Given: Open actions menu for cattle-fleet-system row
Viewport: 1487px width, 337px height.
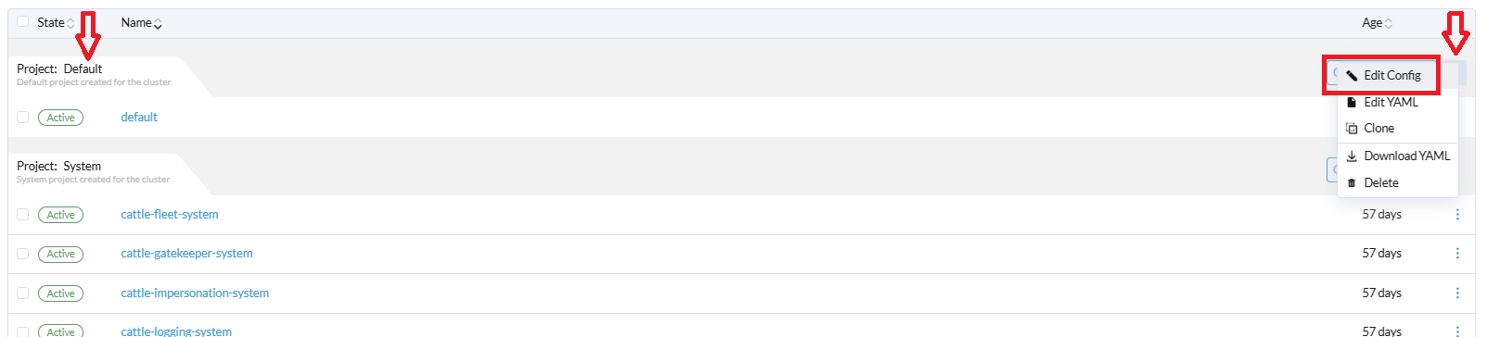Looking at the screenshot, I should coord(1457,214).
